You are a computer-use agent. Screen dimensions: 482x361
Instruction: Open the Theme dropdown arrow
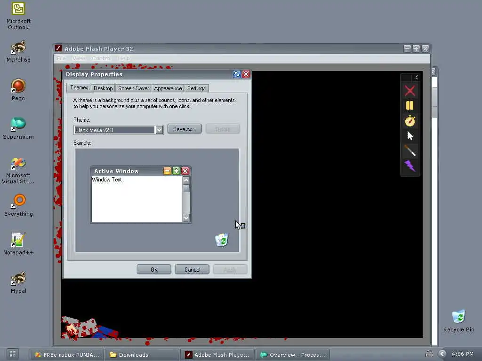coord(159,130)
